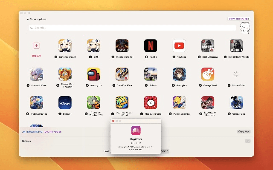Launch the GarageBand app
This screenshot has height=170, width=273.
(x=208, y=74)
